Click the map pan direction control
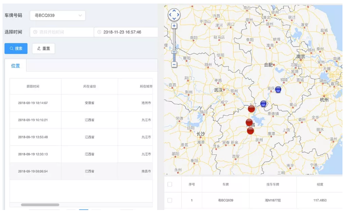Screen dimensions: 348x212 tap(174, 15)
